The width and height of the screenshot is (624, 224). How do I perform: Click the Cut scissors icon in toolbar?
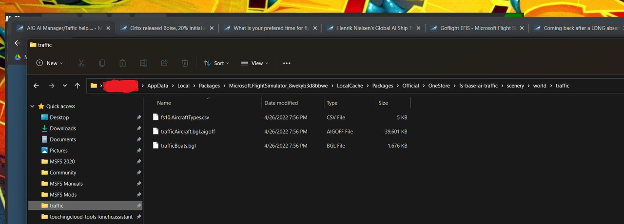(x=81, y=63)
